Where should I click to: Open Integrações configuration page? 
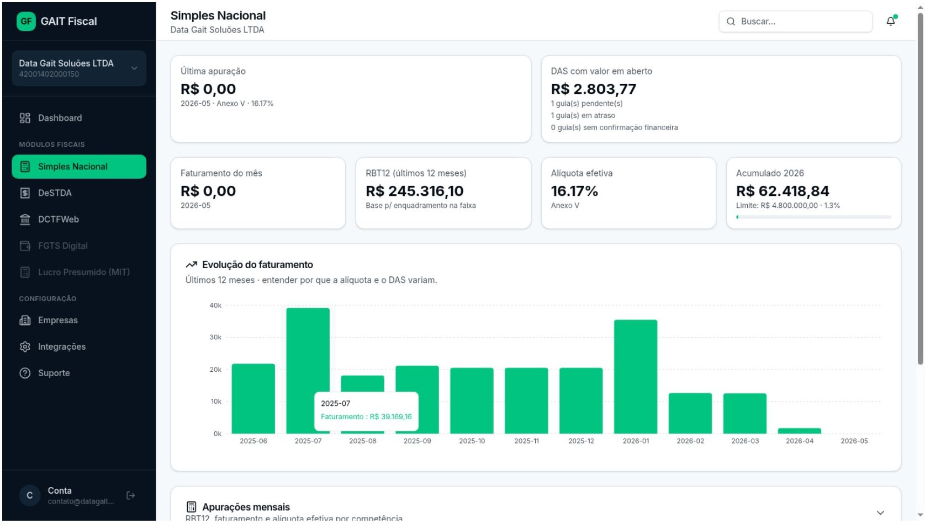79,347
